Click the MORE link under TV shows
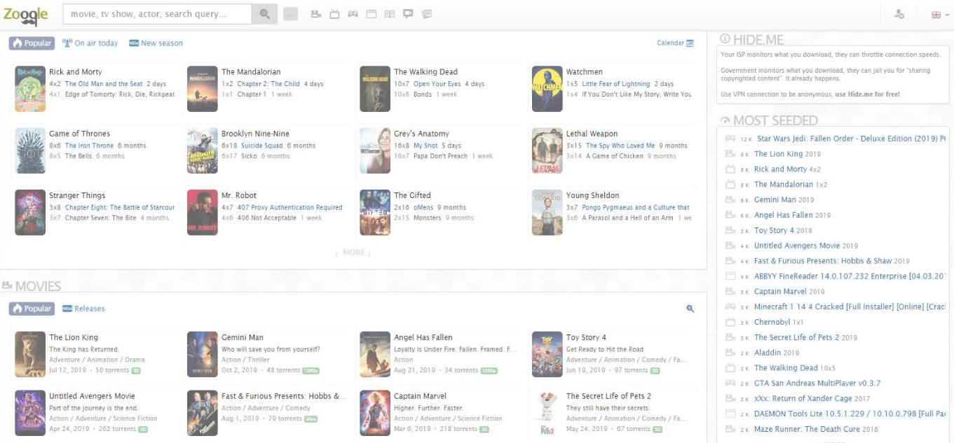This screenshot has height=443, width=954. (353, 253)
